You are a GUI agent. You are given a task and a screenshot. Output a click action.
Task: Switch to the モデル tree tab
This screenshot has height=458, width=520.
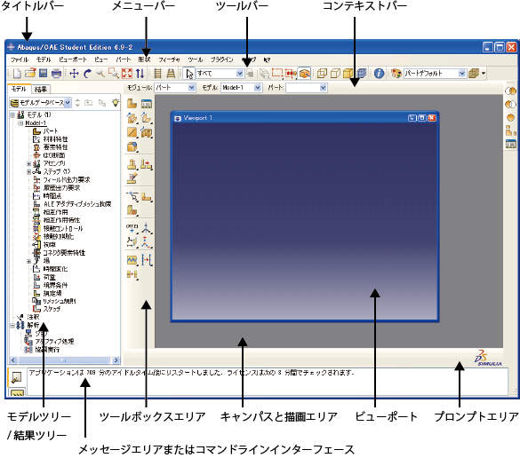pos(19,89)
